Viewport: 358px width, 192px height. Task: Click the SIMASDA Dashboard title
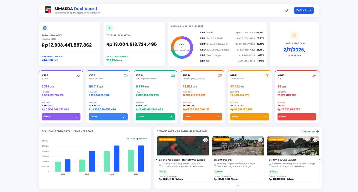(76, 9)
